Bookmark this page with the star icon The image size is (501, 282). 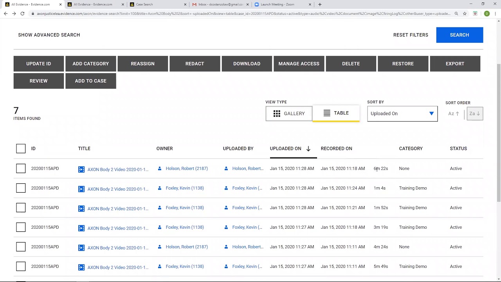(465, 13)
